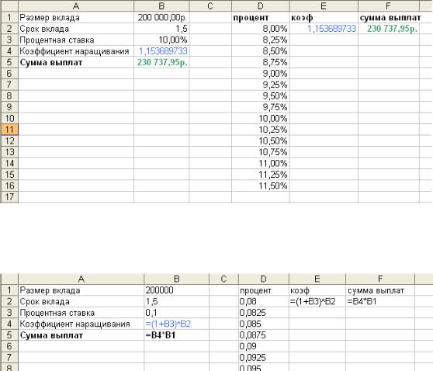Select the 11,00% cell
This screenshot has width=433, height=371.
click(x=261, y=163)
